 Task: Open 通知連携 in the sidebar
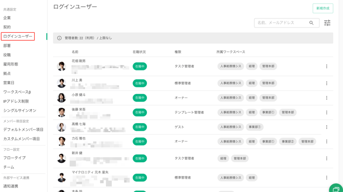(11, 186)
